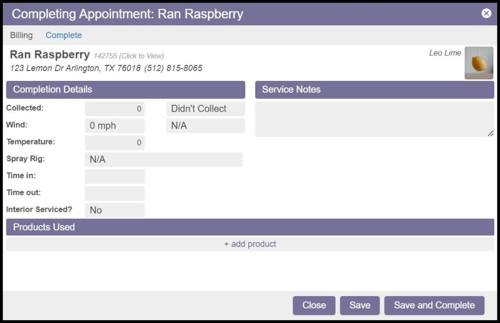This screenshot has width=500, height=323.
Task: Switch to the Complete tab
Action: (63, 35)
